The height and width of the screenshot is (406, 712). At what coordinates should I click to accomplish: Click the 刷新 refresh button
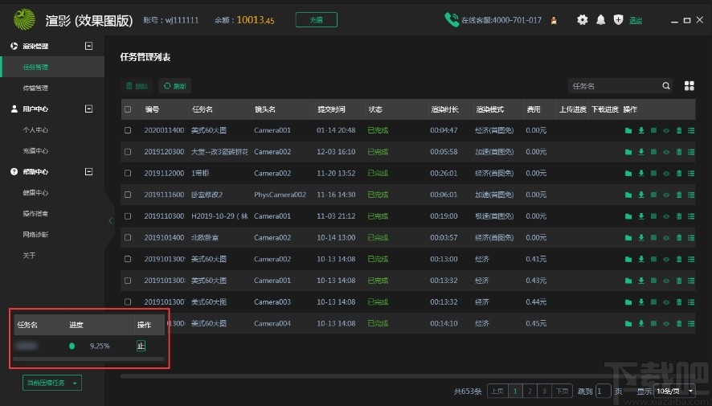[175, 86]
